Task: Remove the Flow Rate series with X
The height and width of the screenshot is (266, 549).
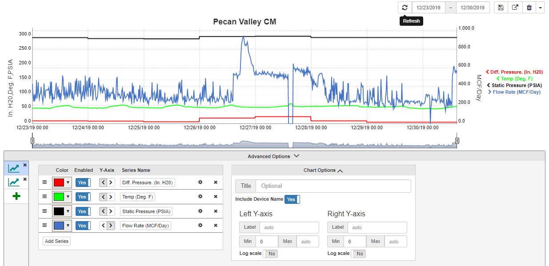Action: pyautogui.click(x=216, y=226)
